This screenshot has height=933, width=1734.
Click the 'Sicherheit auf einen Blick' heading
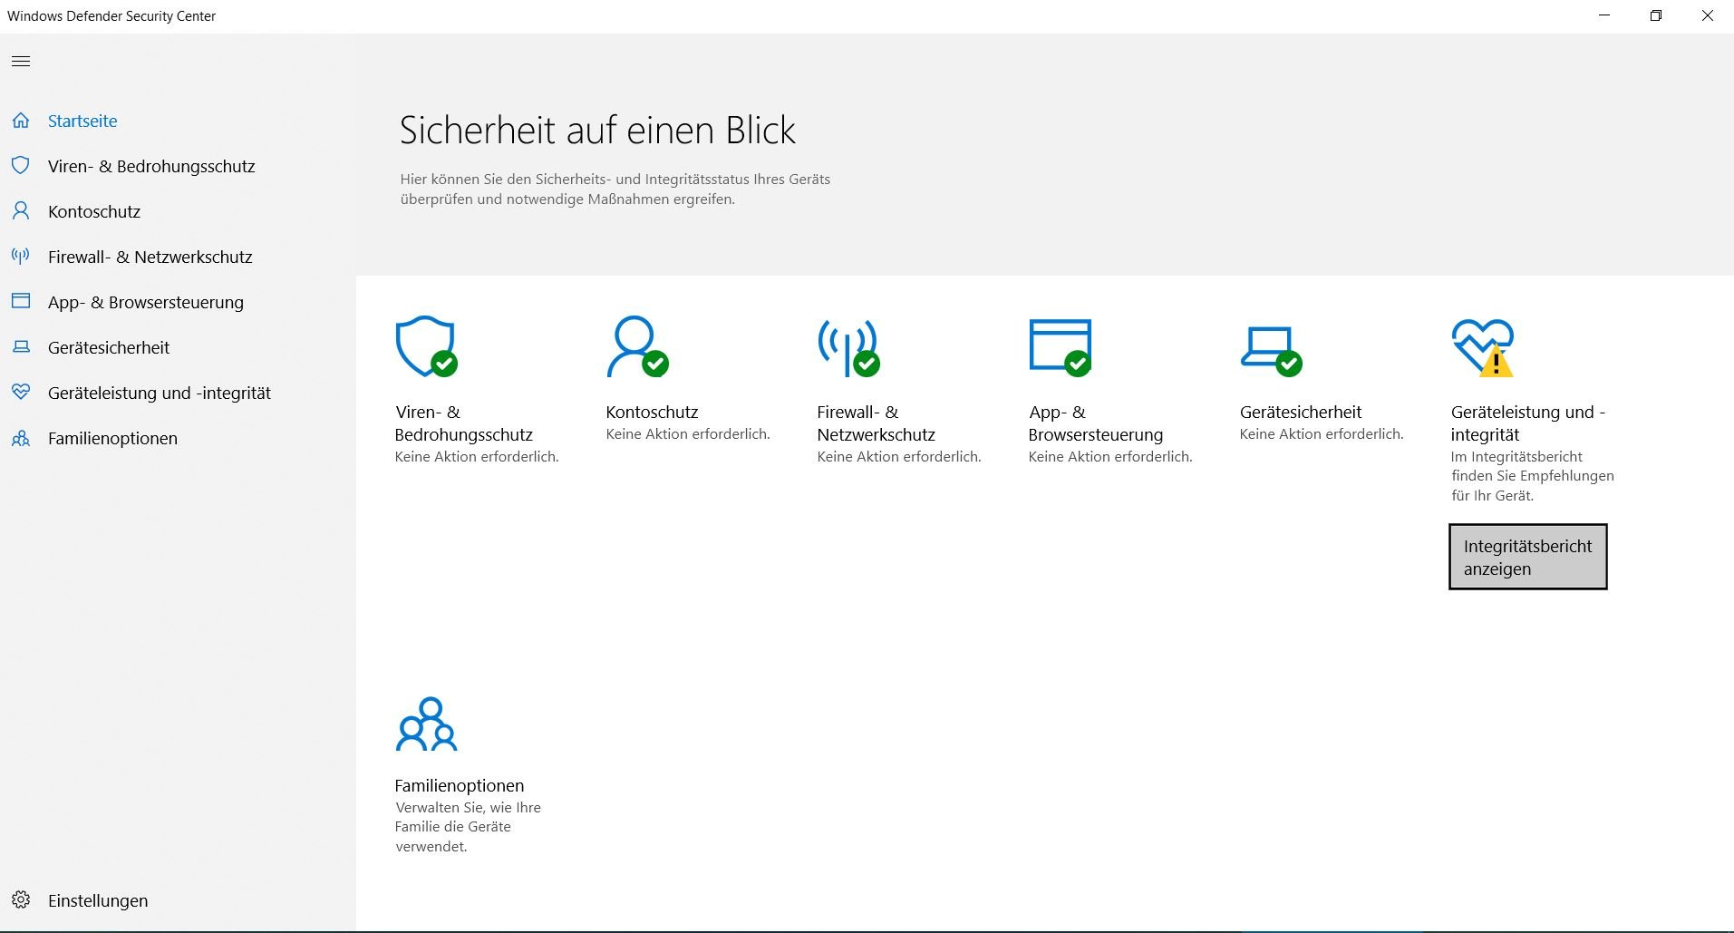click(597, 131)
